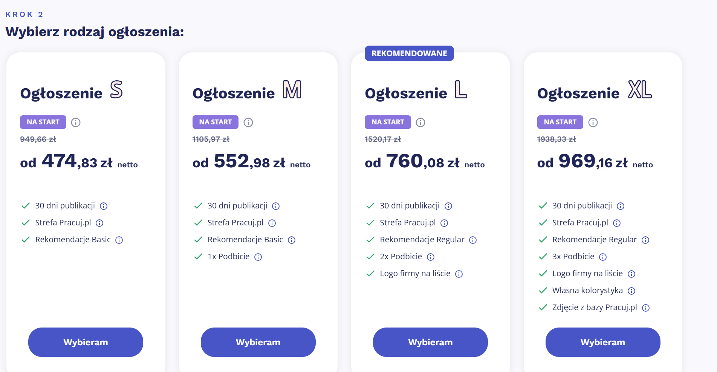Click the Ogłoszenie XL heading
This screenshot has height=372, width=717.
(x=594, y=92)
